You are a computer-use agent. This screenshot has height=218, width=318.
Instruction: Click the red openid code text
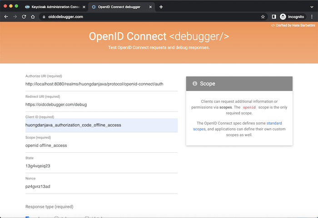coord(249,107)
